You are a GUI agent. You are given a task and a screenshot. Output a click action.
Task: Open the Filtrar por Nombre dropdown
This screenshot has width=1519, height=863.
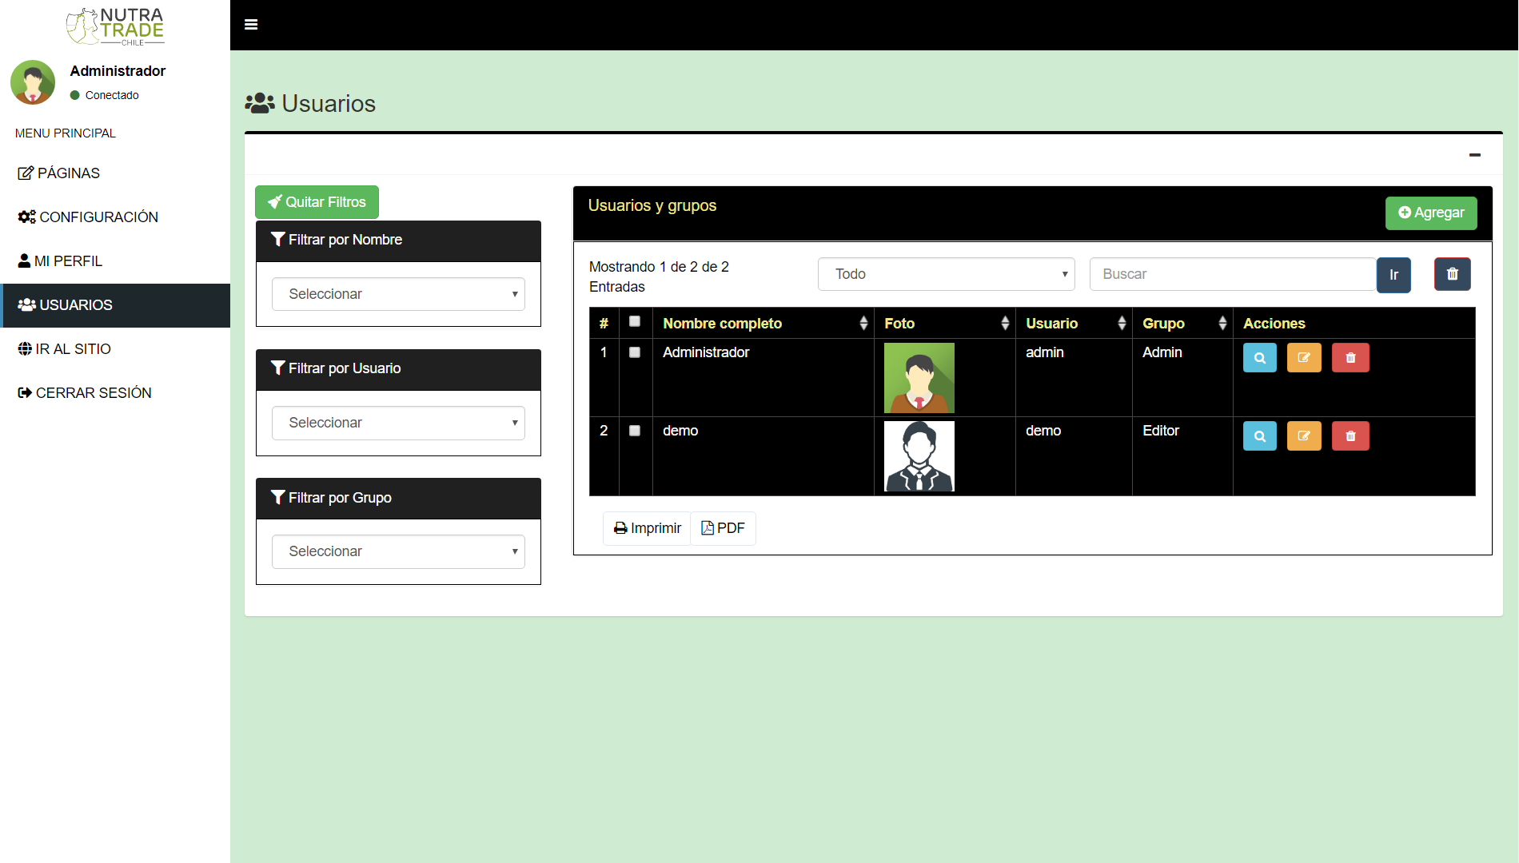pyautogui.click(x=398, y=294)
